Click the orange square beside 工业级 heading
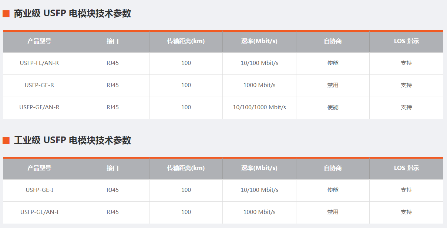This screenshot has width=447, height=228. point(6,141)
